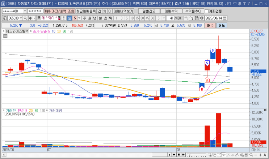Click the 매도 sell button
The height and width of the screenshot is (159, 269).
[x=222, y=25]
